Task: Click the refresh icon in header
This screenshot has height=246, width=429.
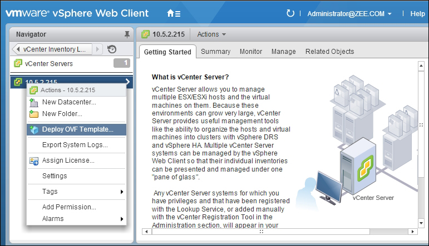Action: (290, 13)
